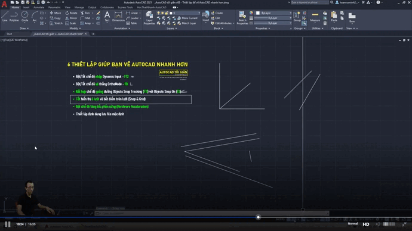Image resolution: width=412 pixels, height=231 pixels.
Task: Select the Polyline tool
Action: pos(14,17)
